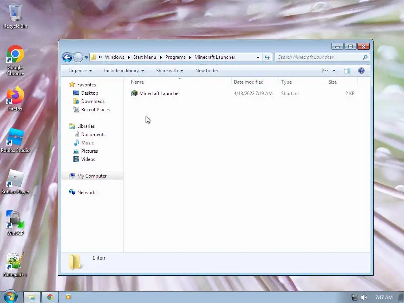Sort by the Date modified column header
Viewport: 404px width, 303px height.
click(255, 82)
